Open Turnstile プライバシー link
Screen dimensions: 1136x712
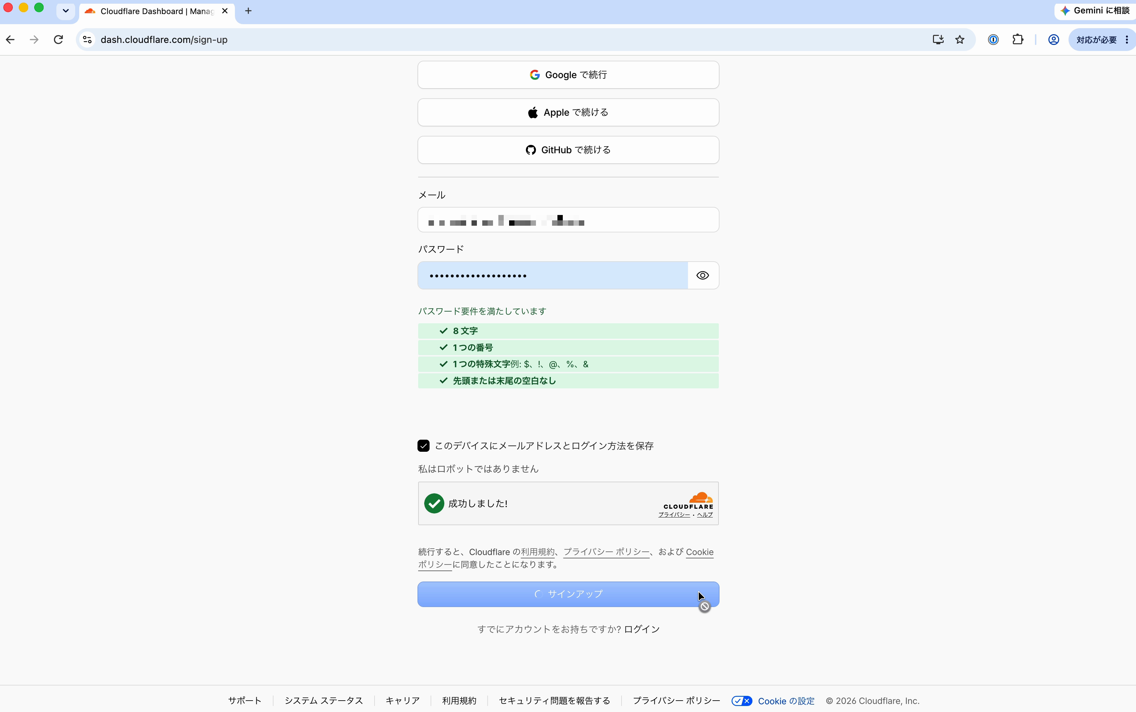pos(674,515)
